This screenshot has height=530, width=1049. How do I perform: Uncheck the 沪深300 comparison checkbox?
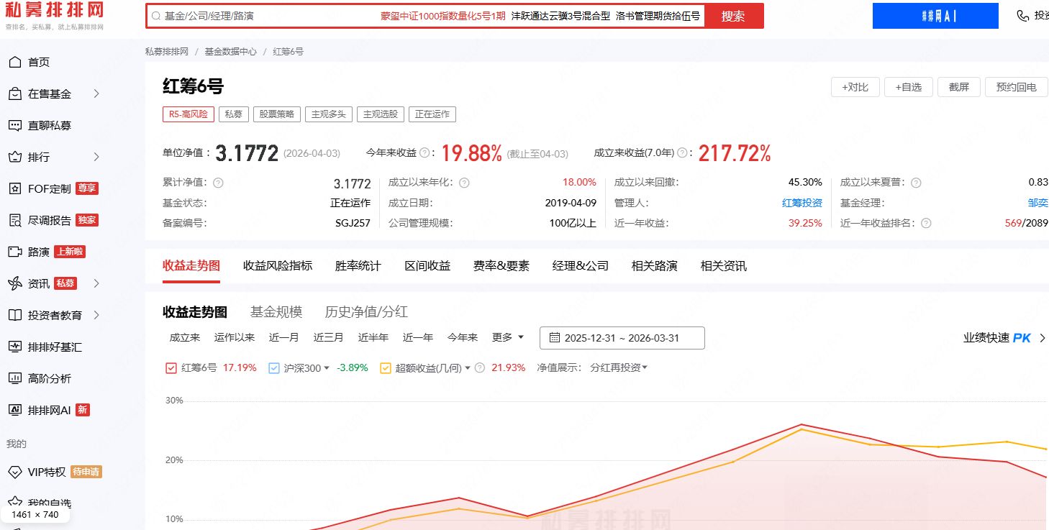pyautogui.click(x=273, y=367)
